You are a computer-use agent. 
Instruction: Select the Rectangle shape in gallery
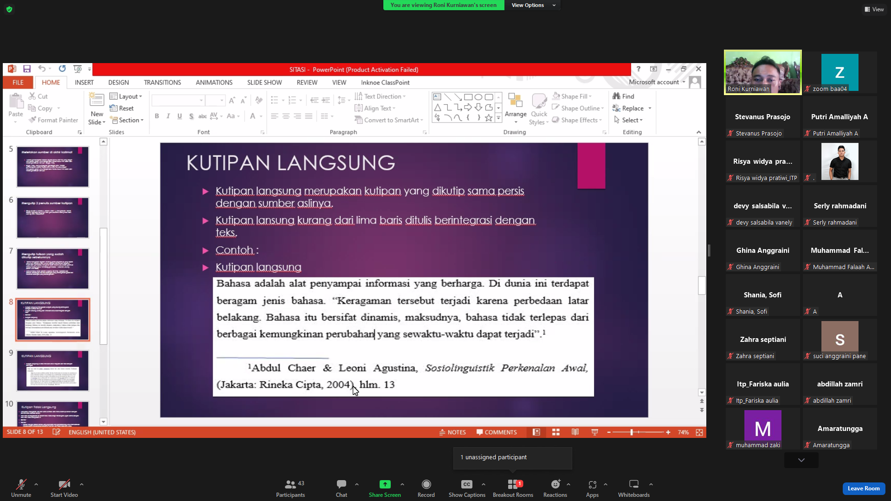click(468, 97)
